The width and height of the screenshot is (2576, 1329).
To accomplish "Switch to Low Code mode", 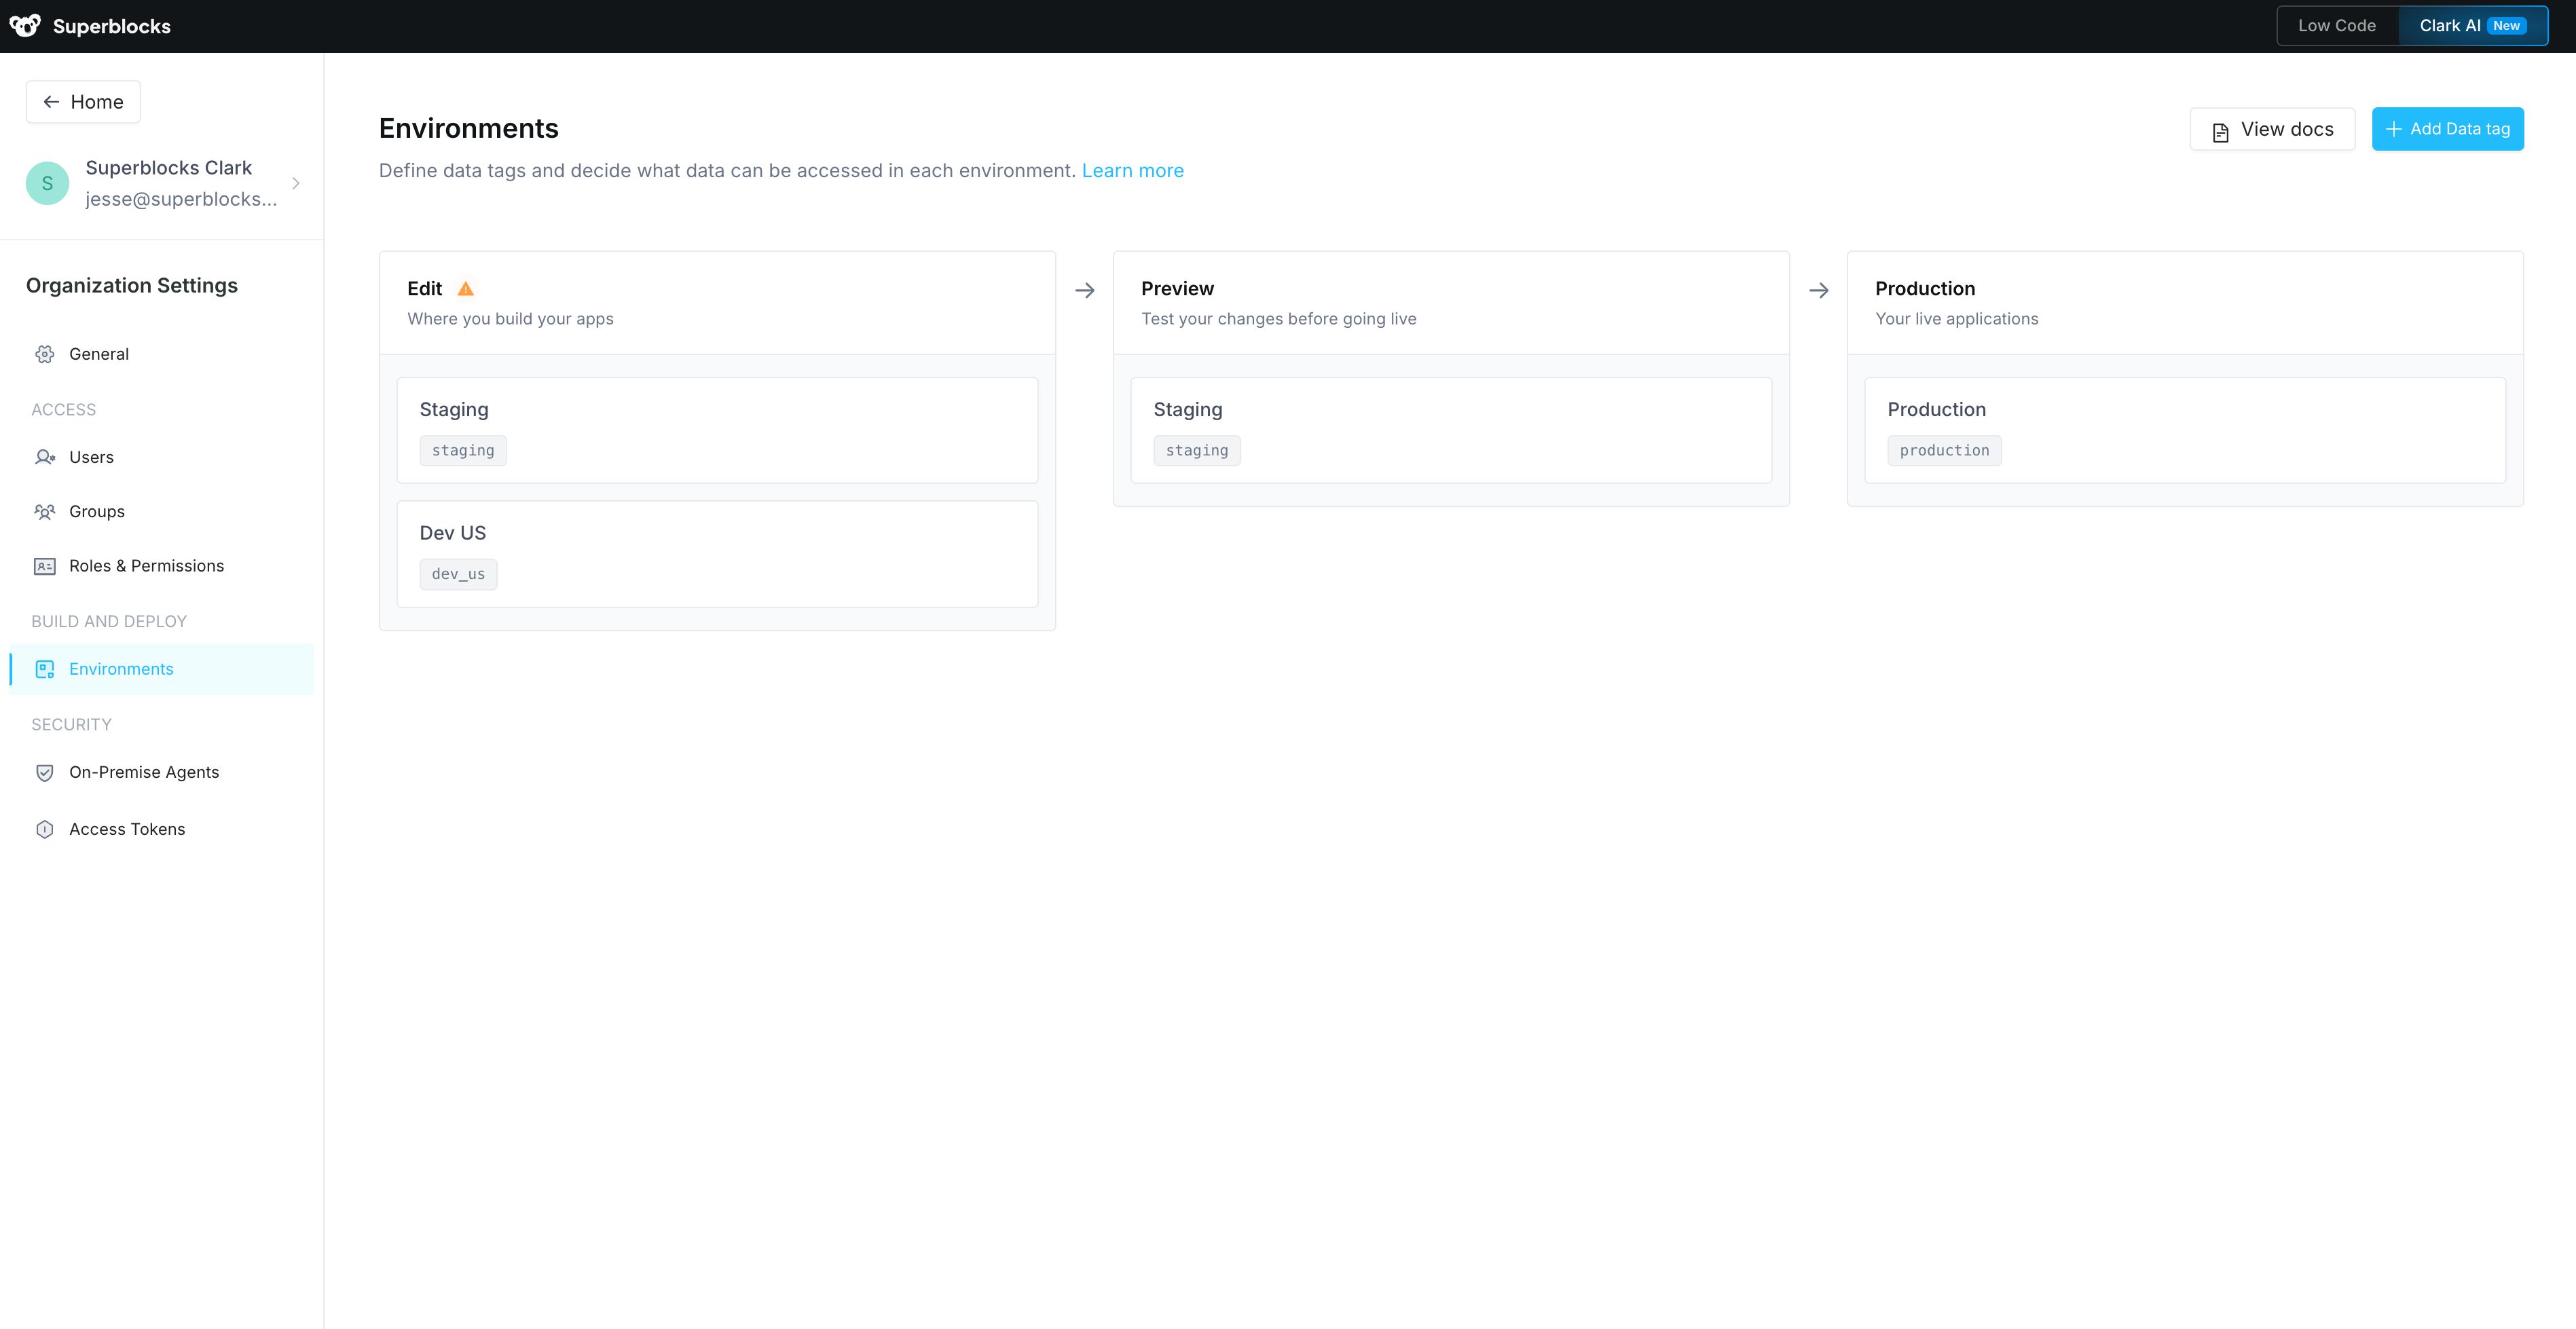I will (x=2336, y=26).
